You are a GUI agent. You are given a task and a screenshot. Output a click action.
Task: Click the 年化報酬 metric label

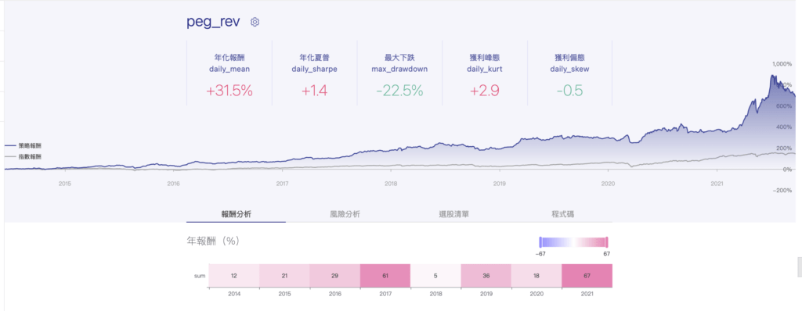229,58
